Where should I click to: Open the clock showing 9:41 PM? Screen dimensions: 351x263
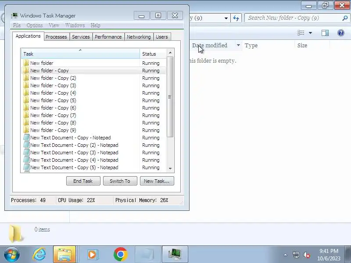pyautogui.click(x=329, y=255)
